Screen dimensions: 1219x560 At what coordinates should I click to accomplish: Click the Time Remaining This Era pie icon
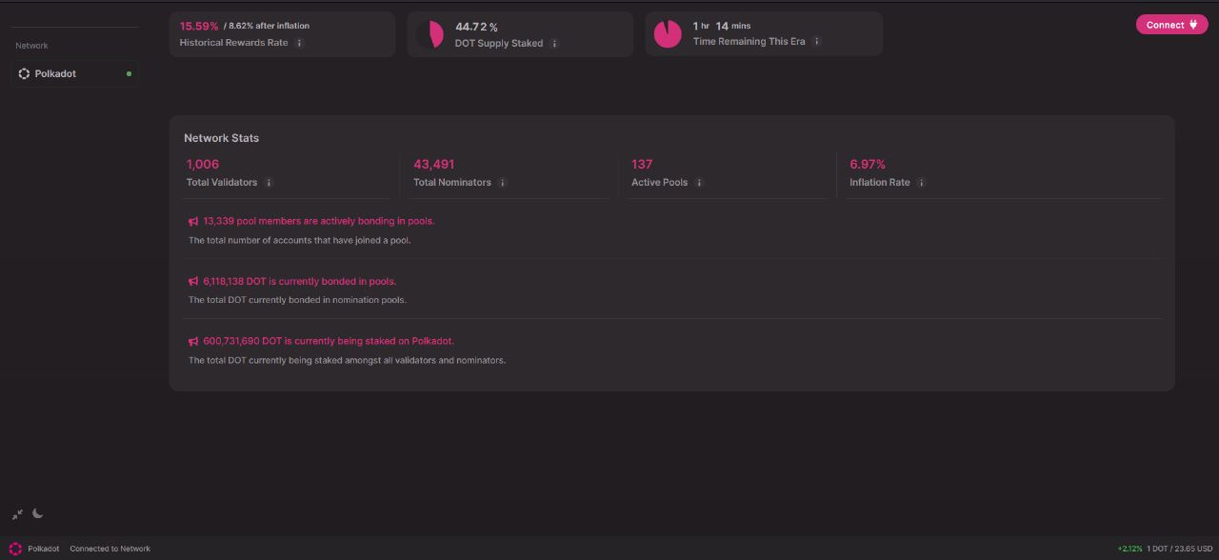pos(669,33)
